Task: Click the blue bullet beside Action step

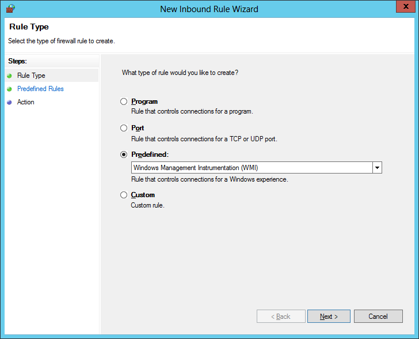Action: 9,102
